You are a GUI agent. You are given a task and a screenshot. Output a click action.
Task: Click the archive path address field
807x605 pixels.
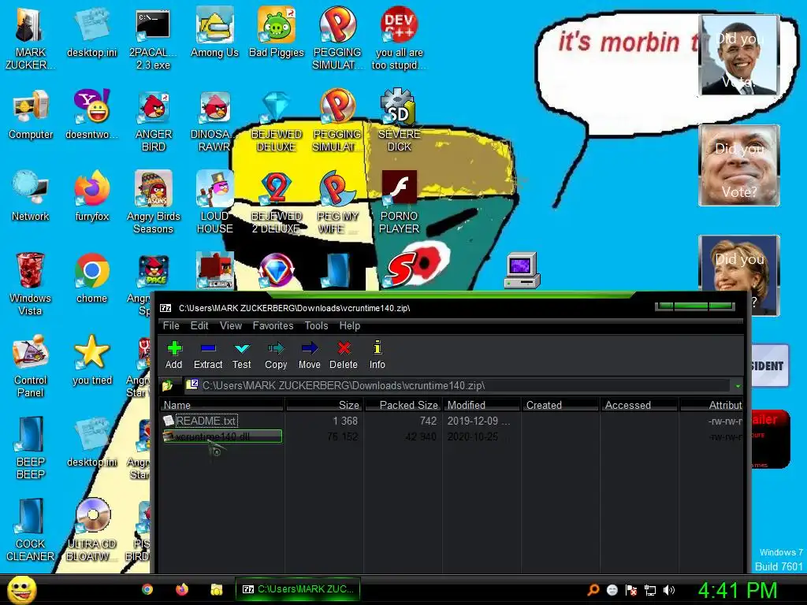458,385
